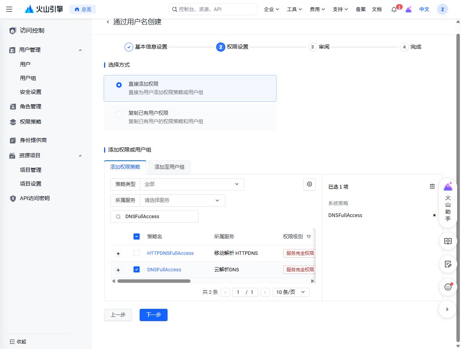Click the search magnifier in policy search box

pyautogui.click(x=118, y=217)
